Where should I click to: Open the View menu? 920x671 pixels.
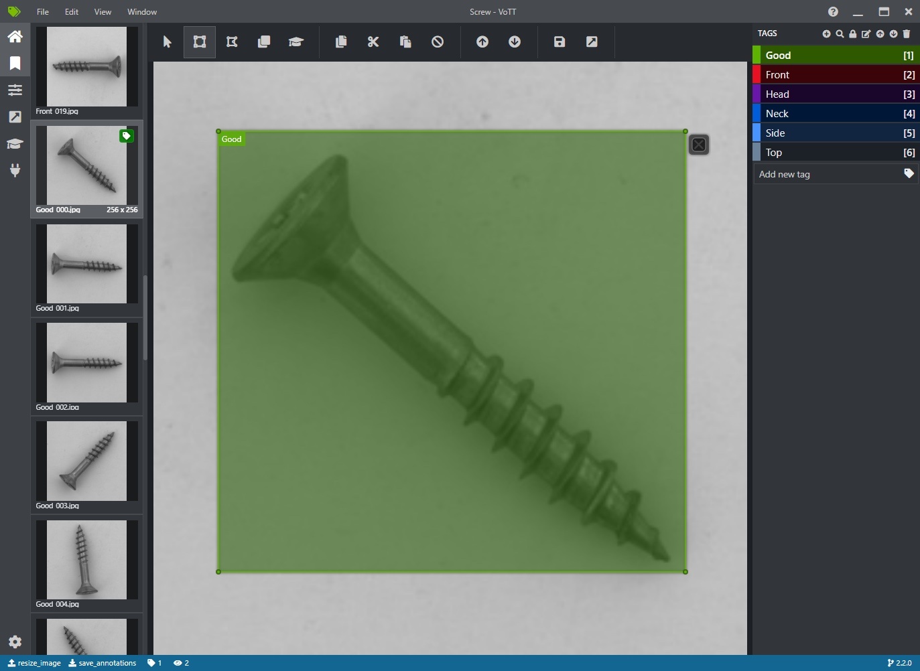pyautogui.click(x=103, y=11)
